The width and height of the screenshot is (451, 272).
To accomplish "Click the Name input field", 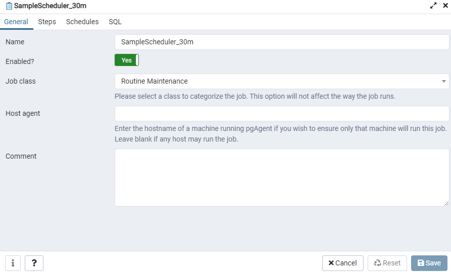I will coord(282,42).
